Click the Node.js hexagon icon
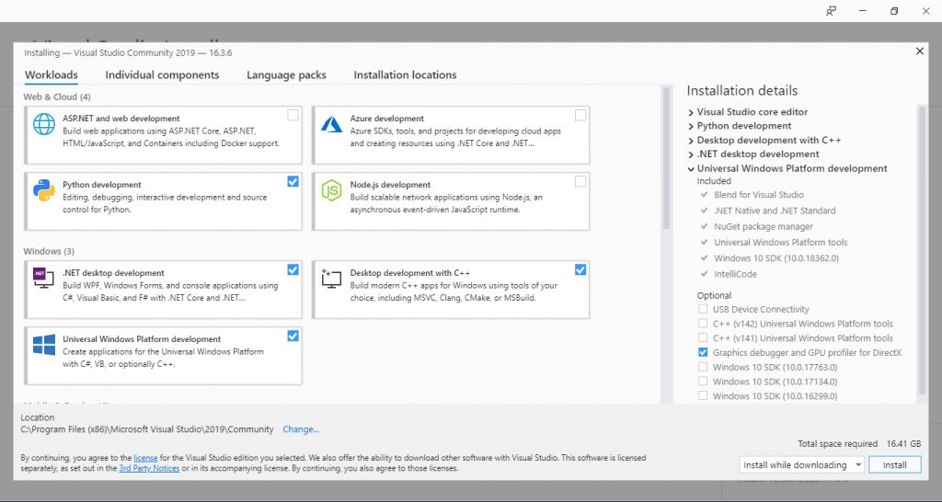The width and height of the screenshot is (942, 502). point(331,190)
